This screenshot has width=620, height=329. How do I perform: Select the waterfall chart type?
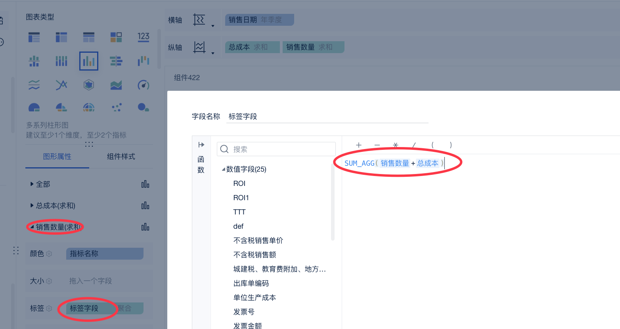[144, 61]
